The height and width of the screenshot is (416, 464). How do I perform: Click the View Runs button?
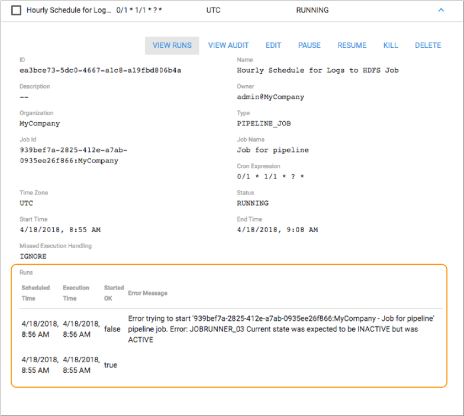(x=172, y=45)
